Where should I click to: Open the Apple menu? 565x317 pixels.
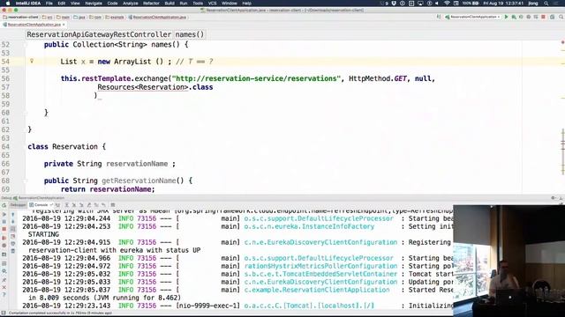tap(8, 4)
